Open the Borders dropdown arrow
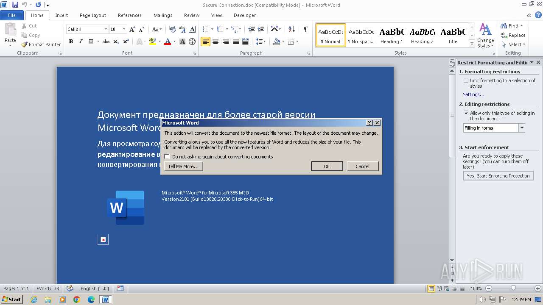543x305 pixels. 297,42
